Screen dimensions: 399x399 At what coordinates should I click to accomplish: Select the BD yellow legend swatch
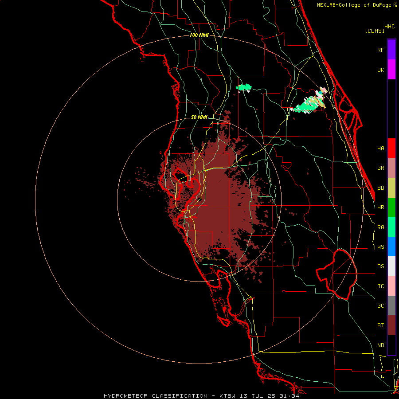click(x=391, y=188)
